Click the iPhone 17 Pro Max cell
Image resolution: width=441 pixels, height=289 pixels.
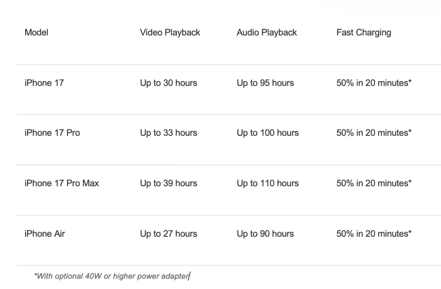(x=62, y=183)
